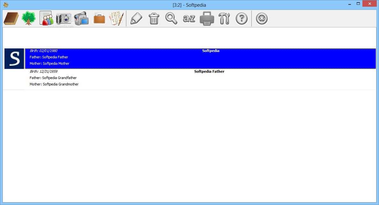379x205 pixels.
Task: Open the video camcorder section
Action: (81, 18)
